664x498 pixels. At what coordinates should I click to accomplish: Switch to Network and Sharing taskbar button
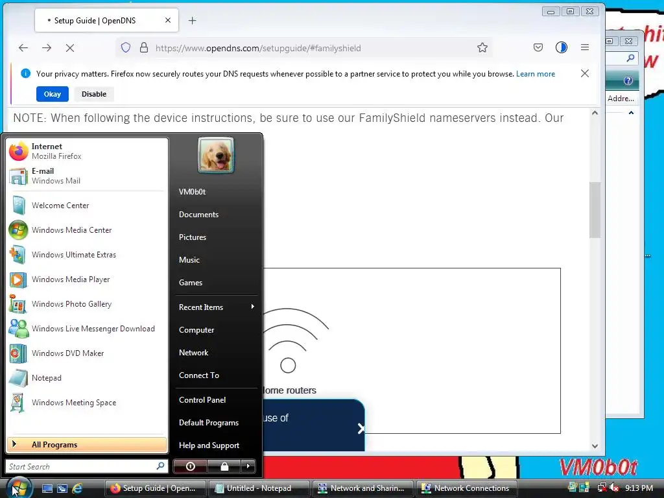click(x=363, y=488)
